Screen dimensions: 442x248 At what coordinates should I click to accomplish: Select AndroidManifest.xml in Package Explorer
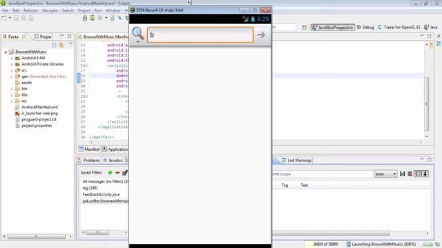coord(37,107)
